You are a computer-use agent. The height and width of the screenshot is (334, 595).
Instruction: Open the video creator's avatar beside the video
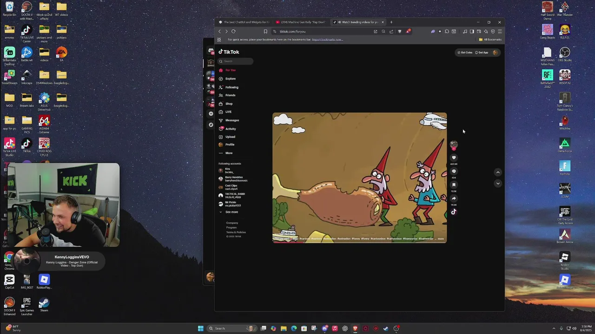click(454, 144)
